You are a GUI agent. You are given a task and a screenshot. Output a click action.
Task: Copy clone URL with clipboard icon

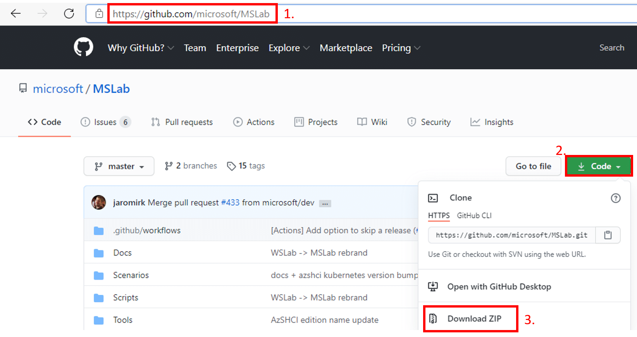608,235
